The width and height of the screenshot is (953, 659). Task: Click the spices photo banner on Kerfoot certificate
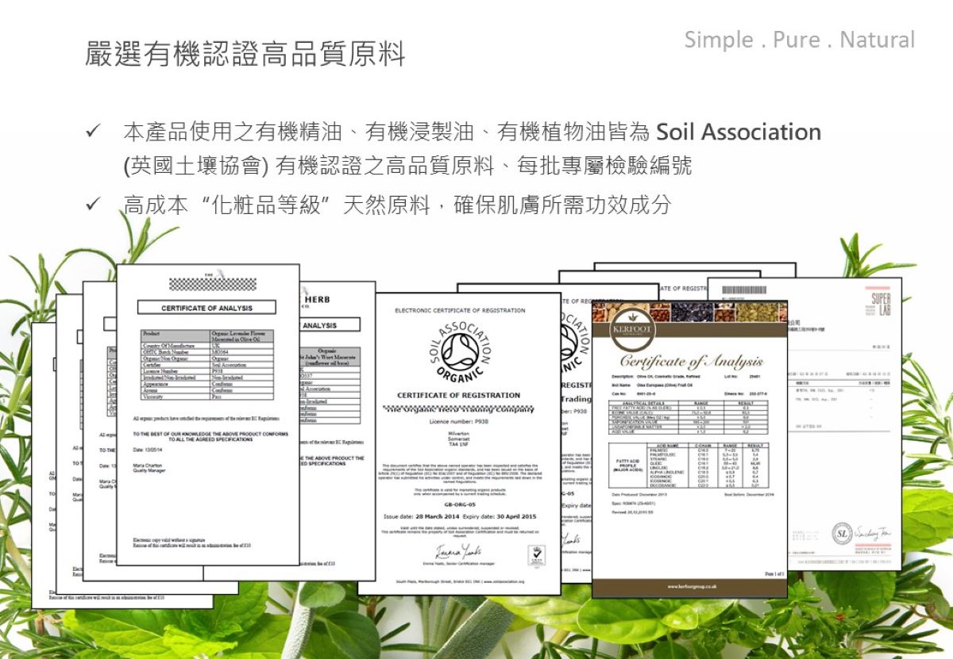pos(689,311)
